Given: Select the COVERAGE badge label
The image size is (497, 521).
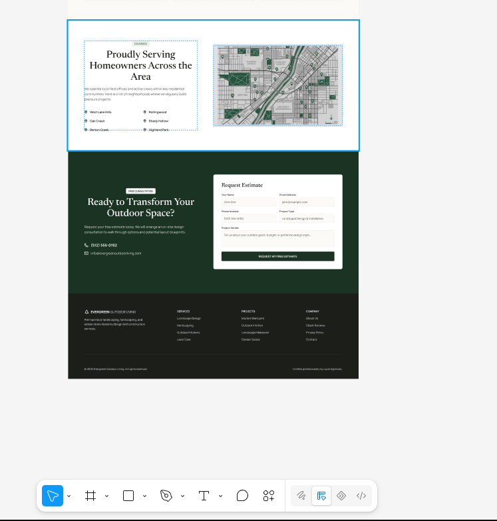Looking at the screenshot, I should 140,43.
